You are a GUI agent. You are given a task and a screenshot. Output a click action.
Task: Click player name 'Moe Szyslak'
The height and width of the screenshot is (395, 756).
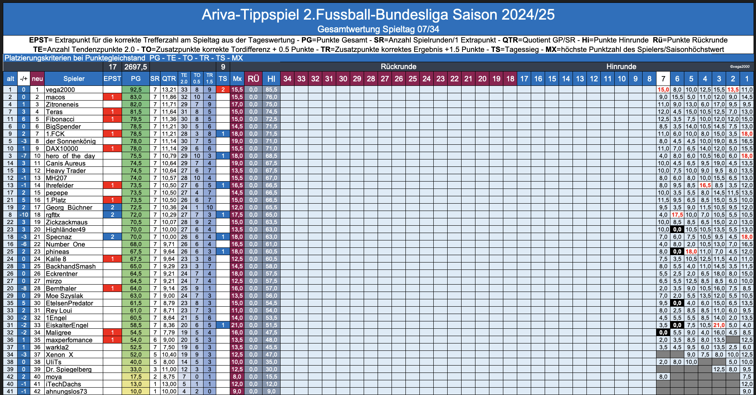point(64,296)
